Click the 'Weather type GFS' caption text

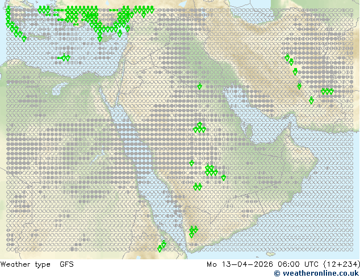(37, 264)
